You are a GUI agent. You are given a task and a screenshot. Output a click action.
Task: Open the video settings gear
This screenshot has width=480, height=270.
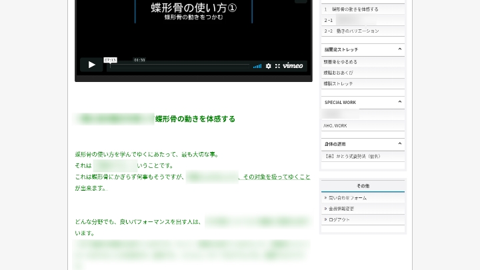coord(269,66)
